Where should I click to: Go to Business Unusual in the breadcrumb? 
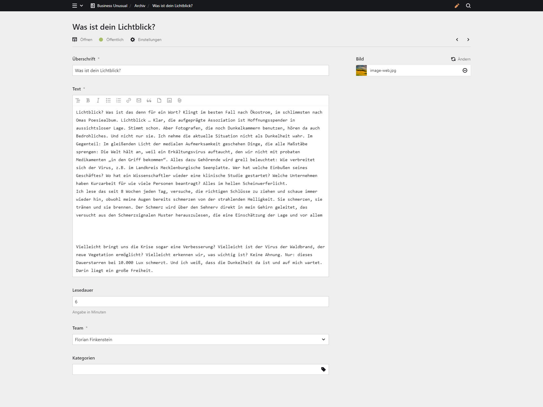click(x=112, y=6)
